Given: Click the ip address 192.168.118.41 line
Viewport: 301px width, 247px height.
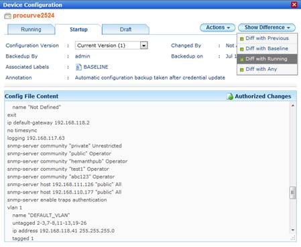Looking at the screenshot, I should pos(64,231).
